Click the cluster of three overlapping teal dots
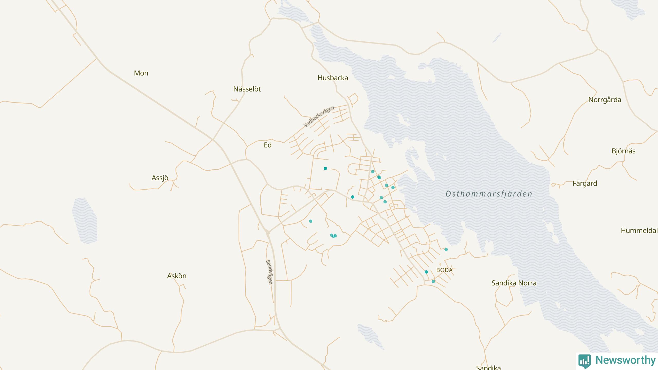Screen dimensions: 658x370 [333, 236]
